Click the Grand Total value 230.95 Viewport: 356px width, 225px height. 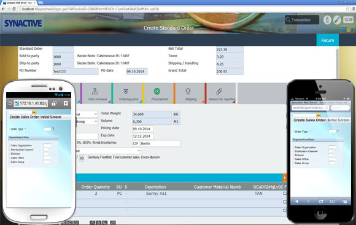tap(230, 71)
